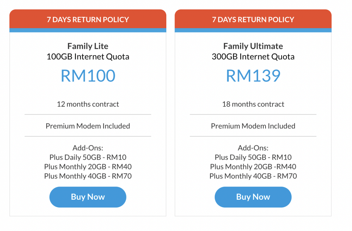Image resolution: width=352 pixels, height=231 pixels.
Task: Select Plus Monthly 40GB add-on on Family Lite
Action: tap(87, 176)
